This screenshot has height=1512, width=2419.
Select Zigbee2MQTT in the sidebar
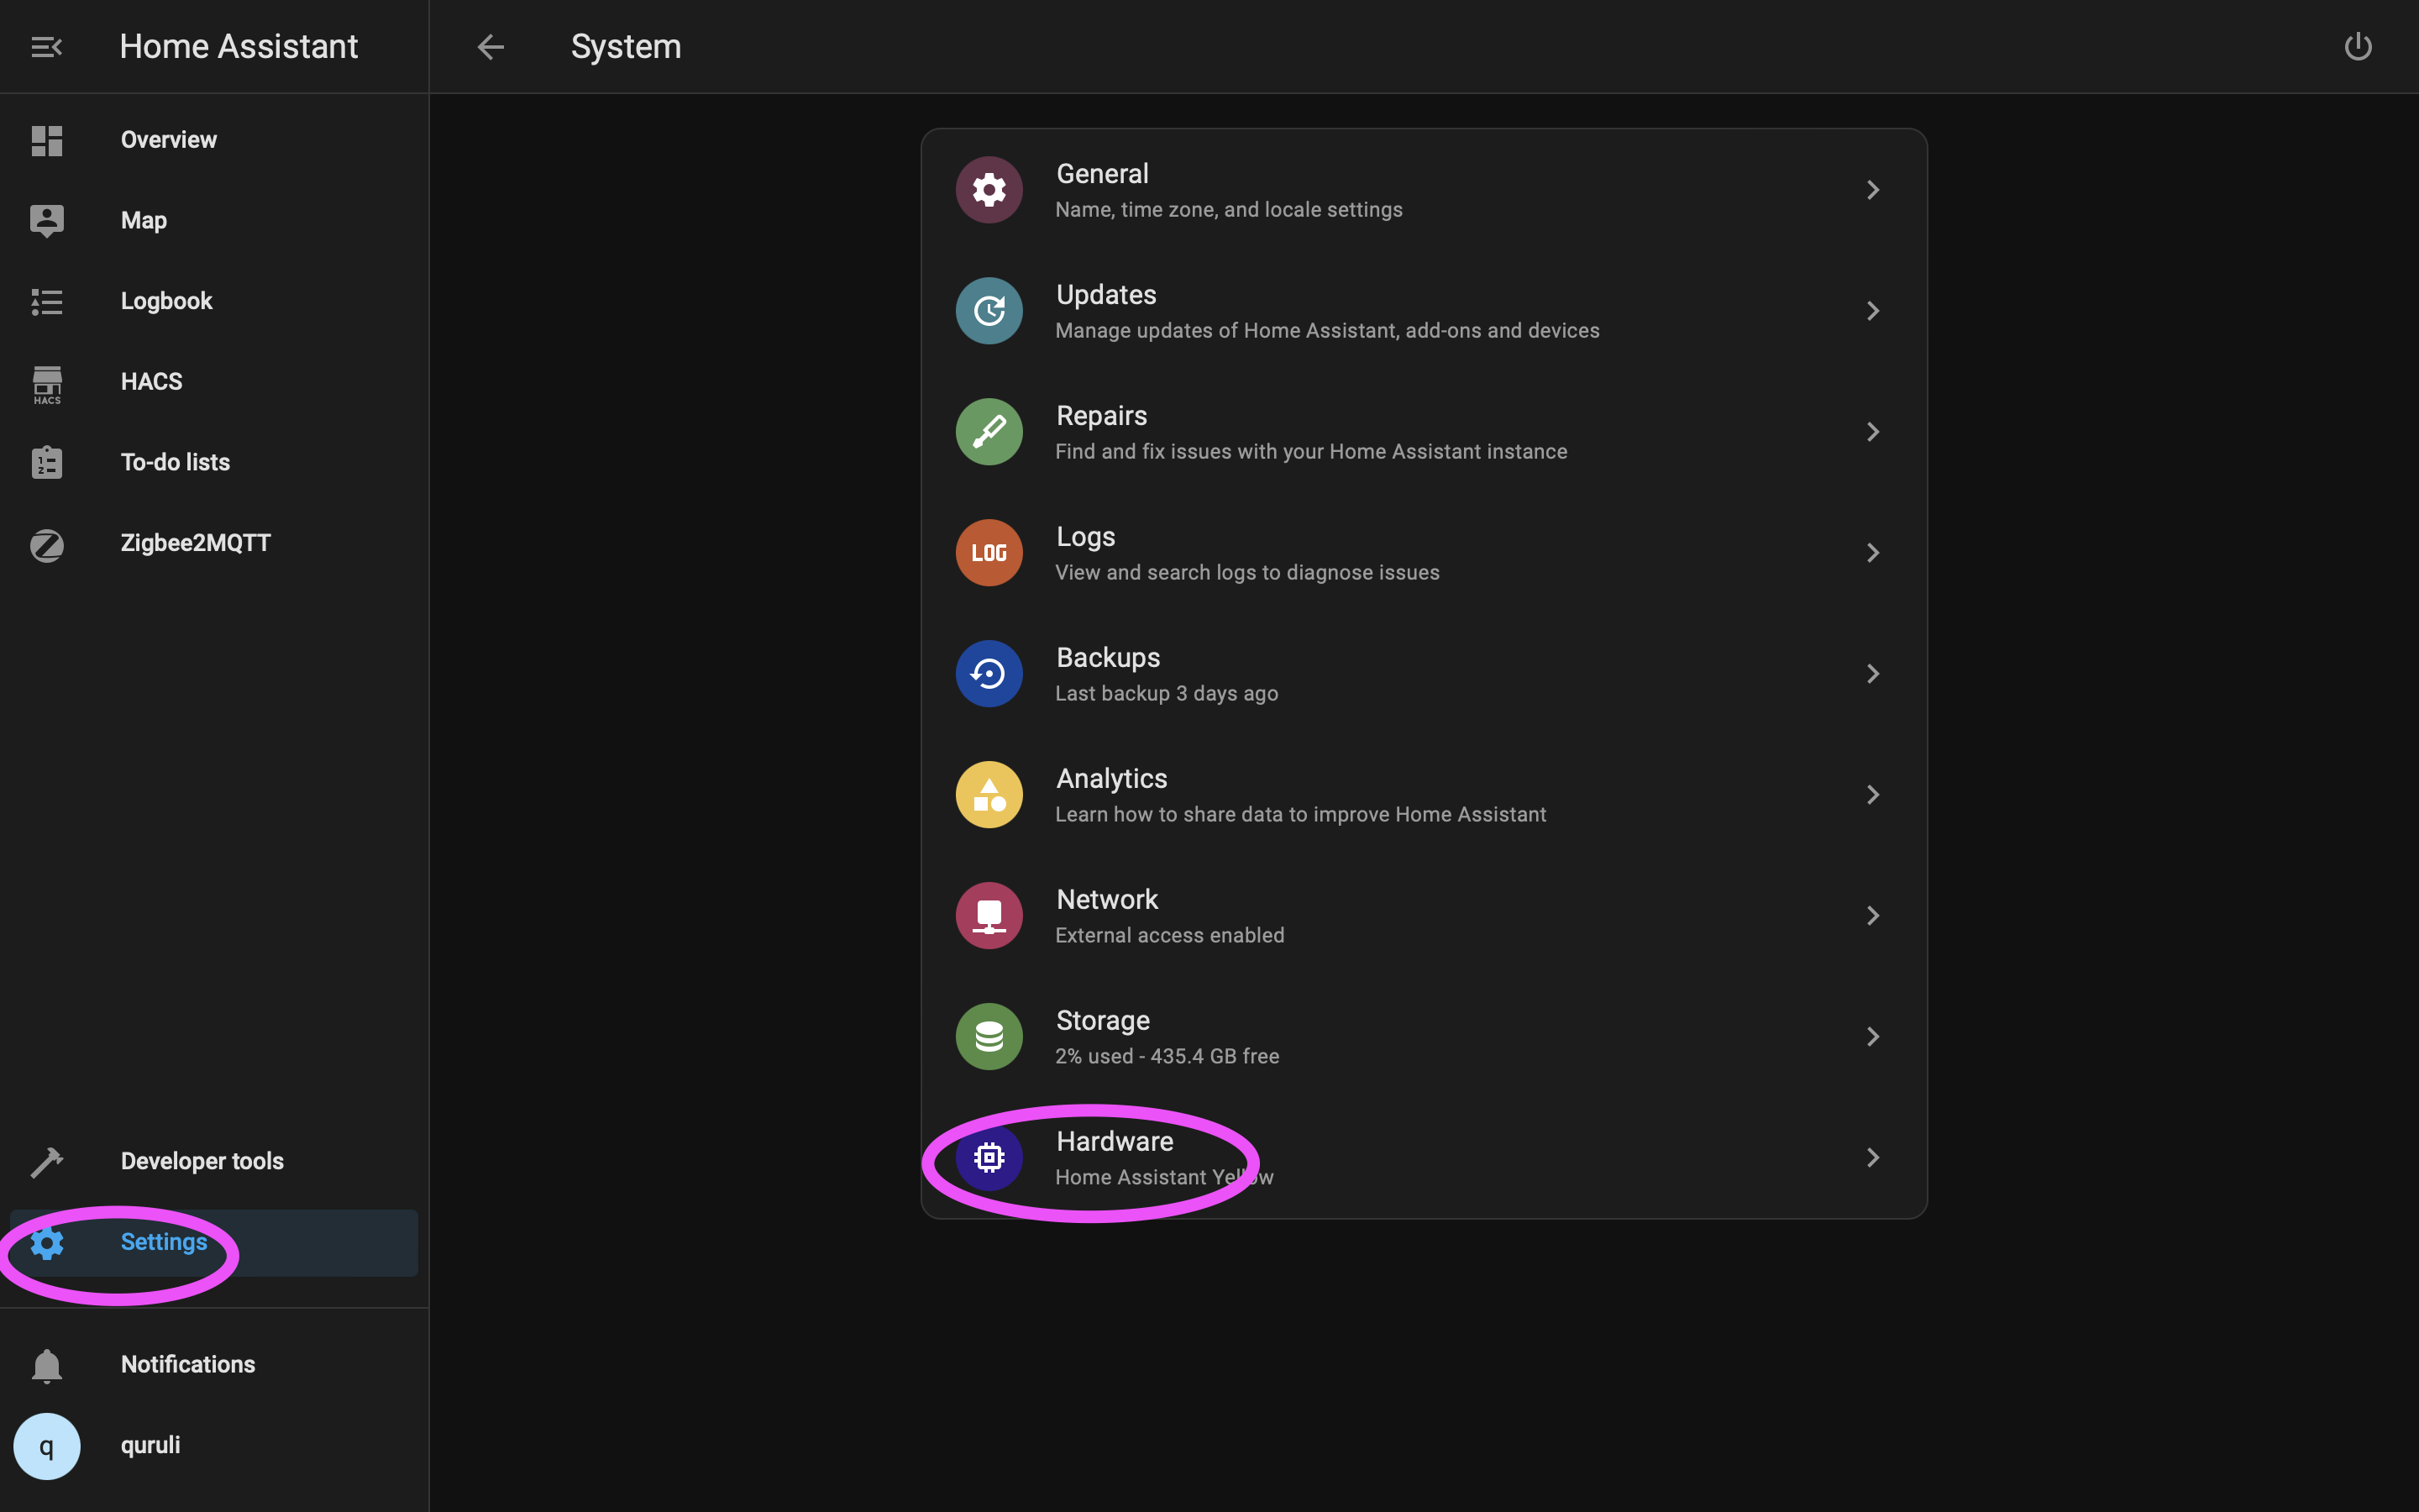(196, 544)
